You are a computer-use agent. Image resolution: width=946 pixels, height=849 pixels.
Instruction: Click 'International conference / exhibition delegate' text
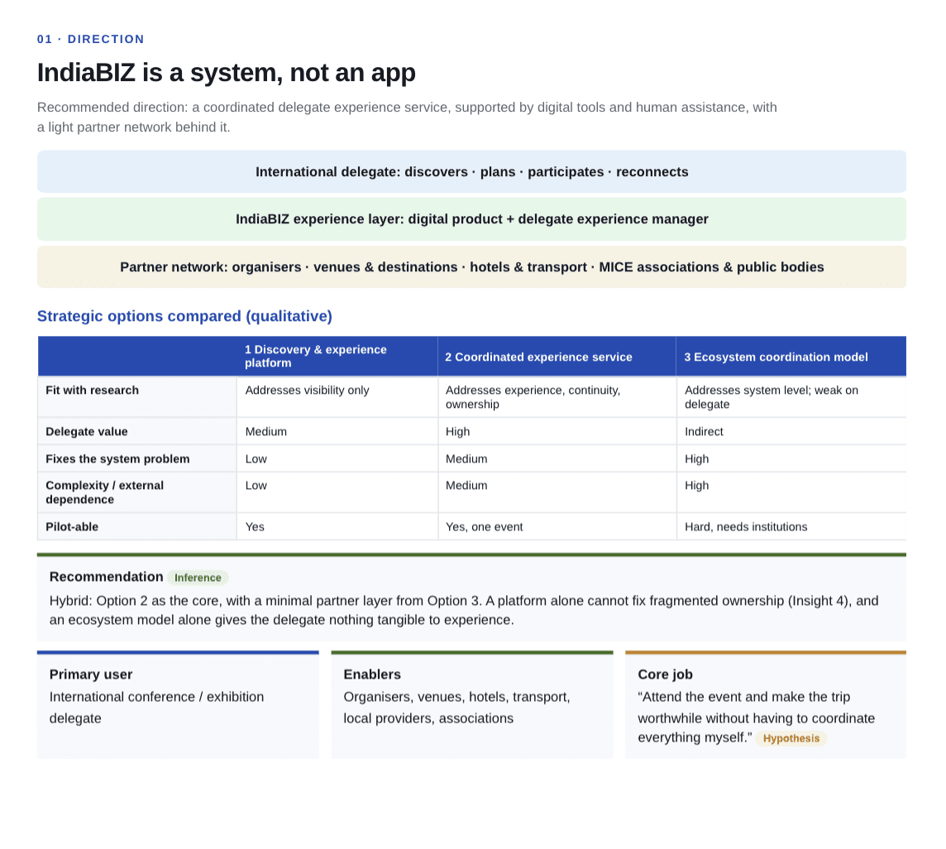(157, 707)
